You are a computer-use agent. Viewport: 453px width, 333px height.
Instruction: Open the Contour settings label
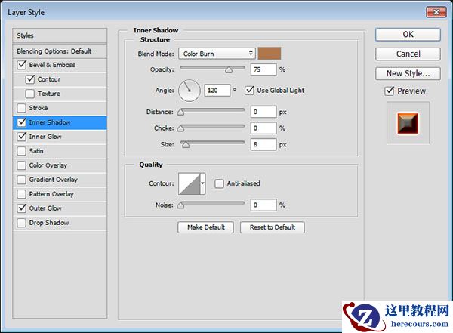point(49,79)
